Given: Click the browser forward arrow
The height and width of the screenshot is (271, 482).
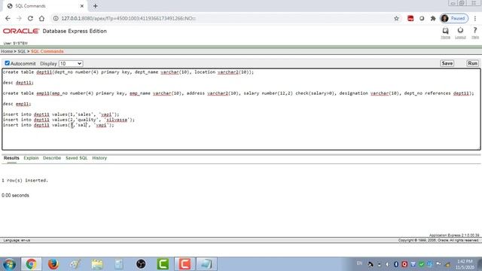Looking at the screenshot, I should [19, 18].
